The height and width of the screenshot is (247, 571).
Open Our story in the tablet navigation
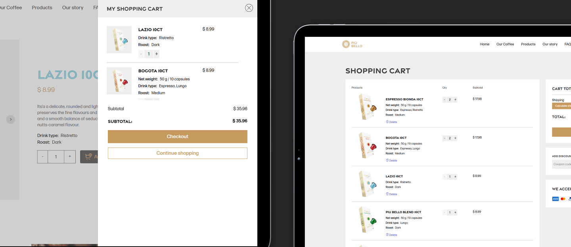point(550,44)
